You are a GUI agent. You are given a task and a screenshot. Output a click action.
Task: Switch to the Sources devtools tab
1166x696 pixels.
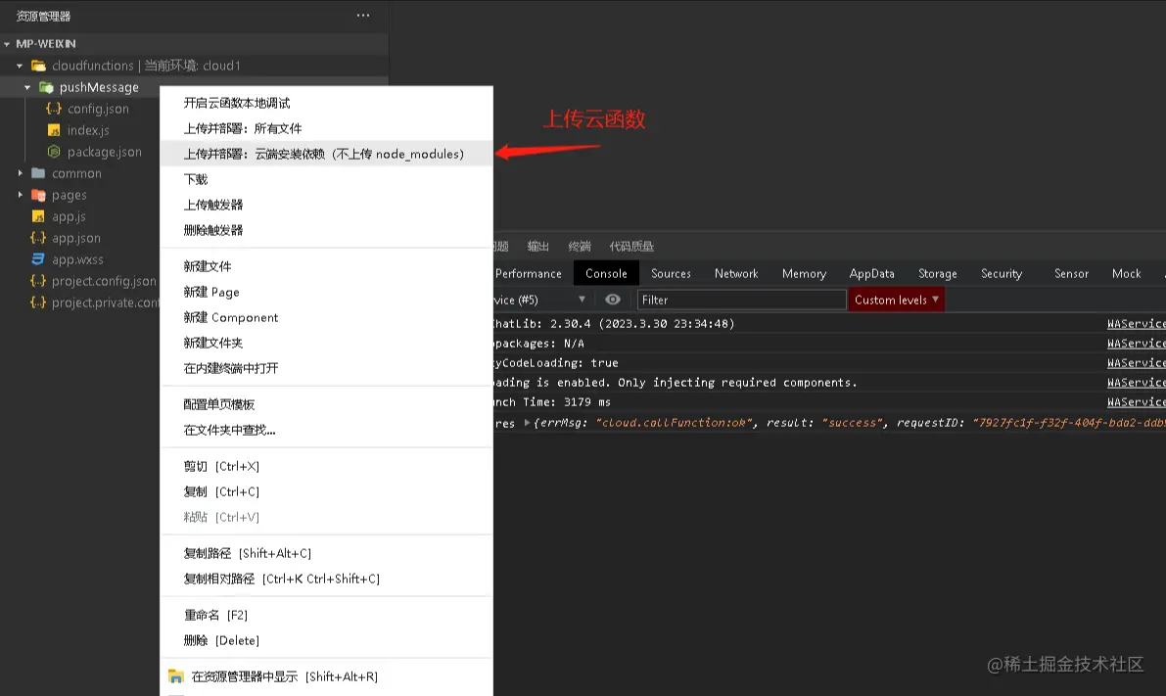click(x=671, y=274)
